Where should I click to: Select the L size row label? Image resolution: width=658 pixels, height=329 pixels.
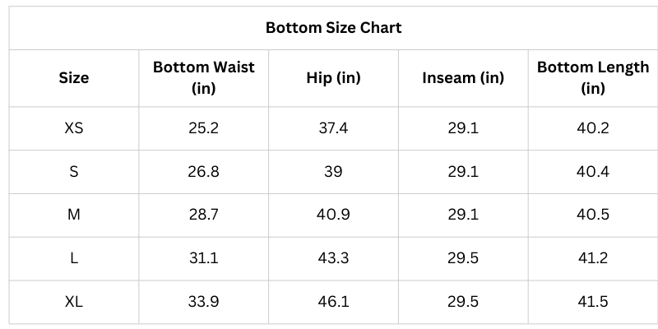[x=74, y=258]
